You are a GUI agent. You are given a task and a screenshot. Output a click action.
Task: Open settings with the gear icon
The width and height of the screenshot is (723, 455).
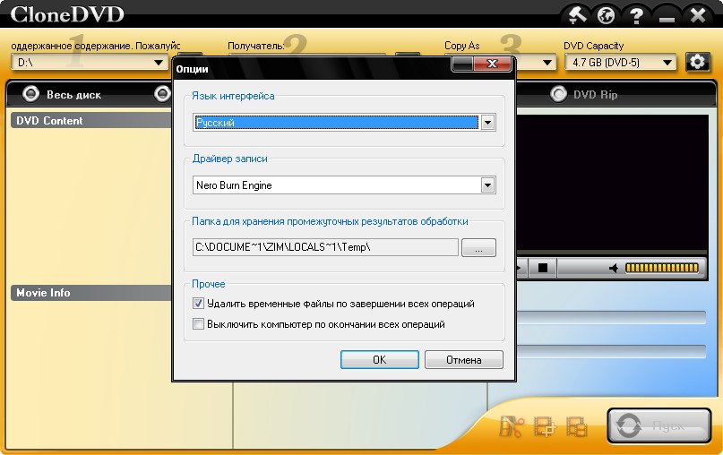pyautogui.click(x=697, y=62)
